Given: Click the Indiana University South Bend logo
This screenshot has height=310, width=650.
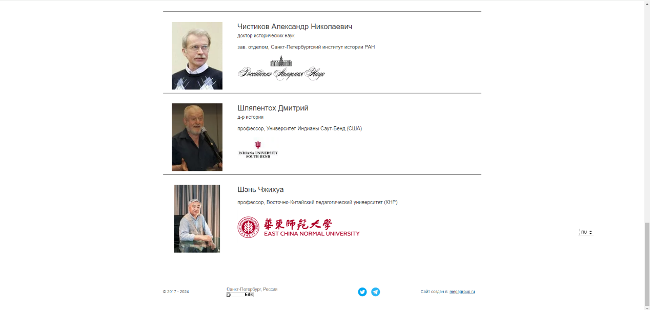Looking at the screenshot, I should (258, 149).
